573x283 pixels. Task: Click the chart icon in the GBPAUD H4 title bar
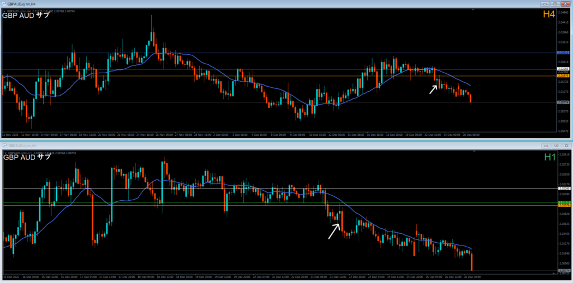click(x=4, y=3)
